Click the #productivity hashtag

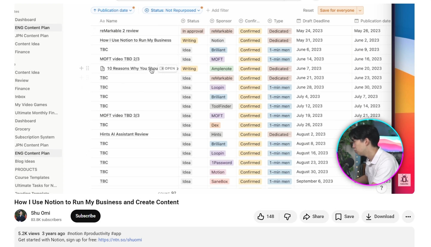97,234
